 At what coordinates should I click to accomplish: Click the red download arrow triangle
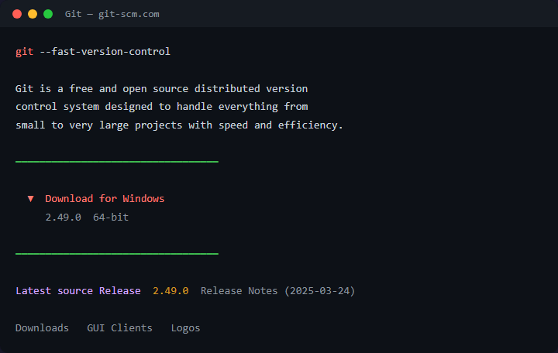30,199
